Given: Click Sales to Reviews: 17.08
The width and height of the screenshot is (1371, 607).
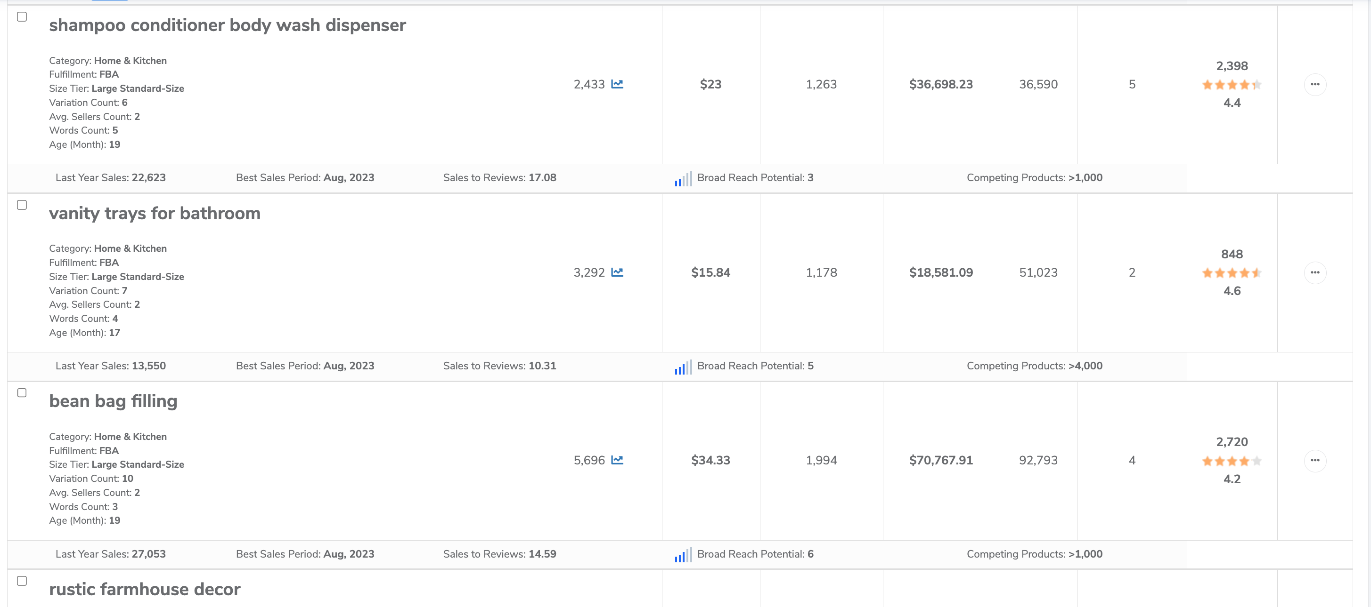Looking at the screenshot, I should pos(499,177).
